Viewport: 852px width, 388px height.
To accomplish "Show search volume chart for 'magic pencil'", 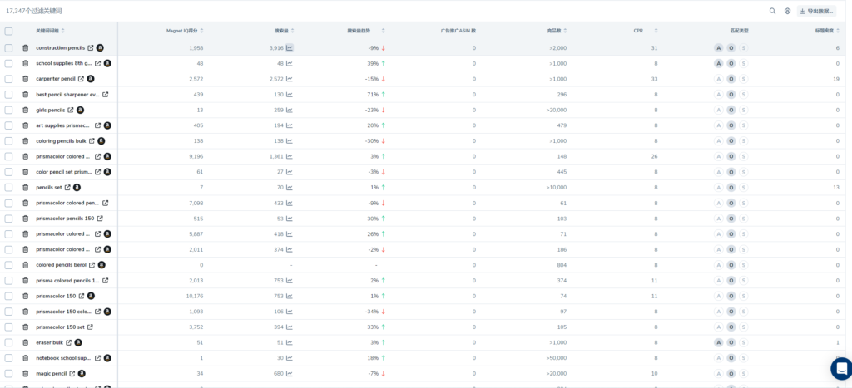I will pyautogui.click(x=290, y=374).
